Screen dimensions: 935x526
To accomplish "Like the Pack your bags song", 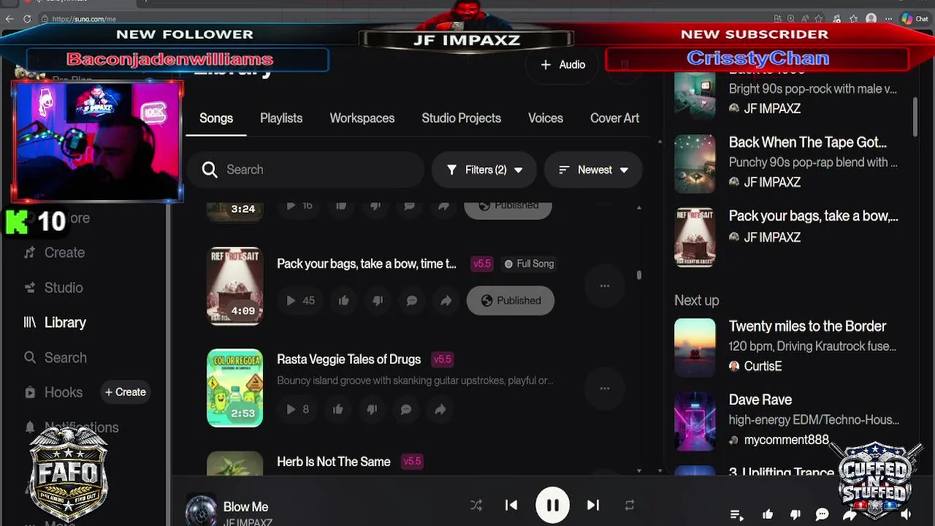I will coord(343,300).
